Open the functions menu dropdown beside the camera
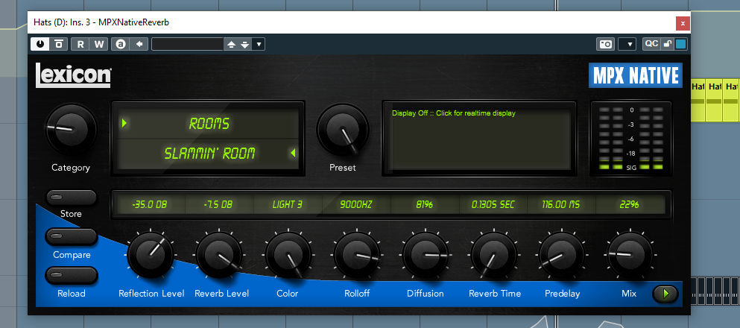Image resolution: width=740 pixels, height=328 pixels. (627, 44)
